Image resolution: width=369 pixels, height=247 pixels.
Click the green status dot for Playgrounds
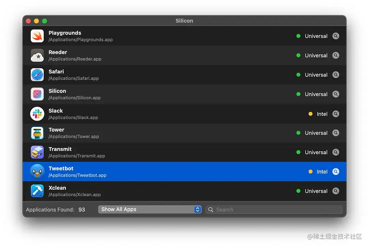pos(298,36)
